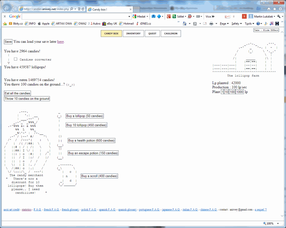Switch to the Inventory tab
This screenshot has width=286, height=228.
point(133,34)
